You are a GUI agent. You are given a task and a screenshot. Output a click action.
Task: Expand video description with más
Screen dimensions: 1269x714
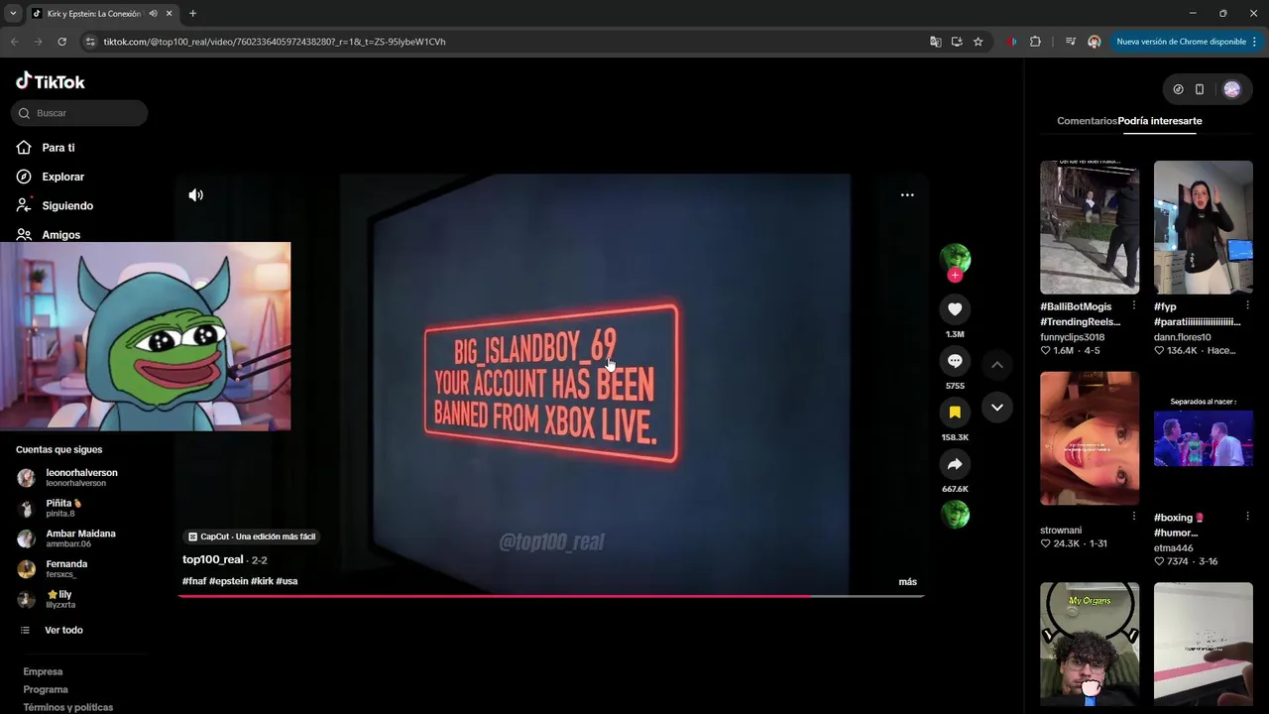click(908, 582)
